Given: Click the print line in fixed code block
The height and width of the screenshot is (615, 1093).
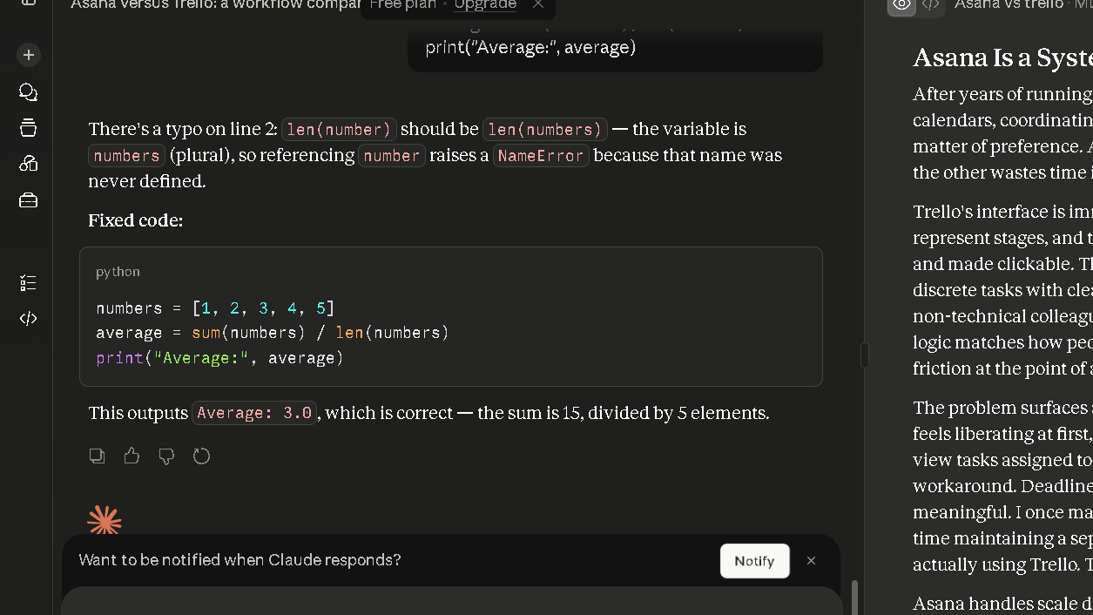Looking at the screenshot, I should (219, 358).
